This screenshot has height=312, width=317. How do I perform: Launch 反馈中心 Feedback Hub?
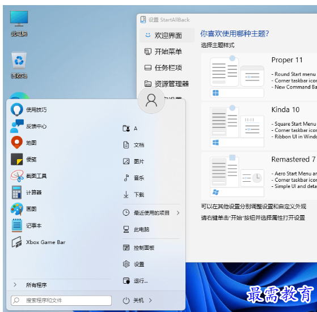[29, 126]
